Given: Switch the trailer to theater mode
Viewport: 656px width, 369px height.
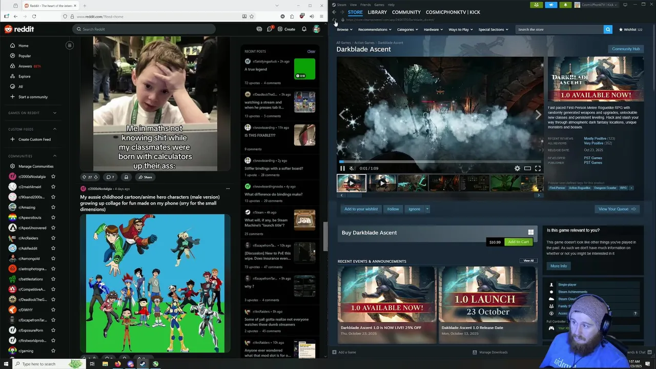Looking at the screenshot, I should coord(527,168).
